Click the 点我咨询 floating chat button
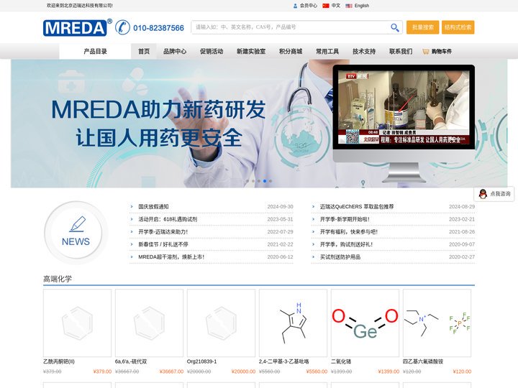The height and width of the screenshot is (388, 518). tap(494, 194)
